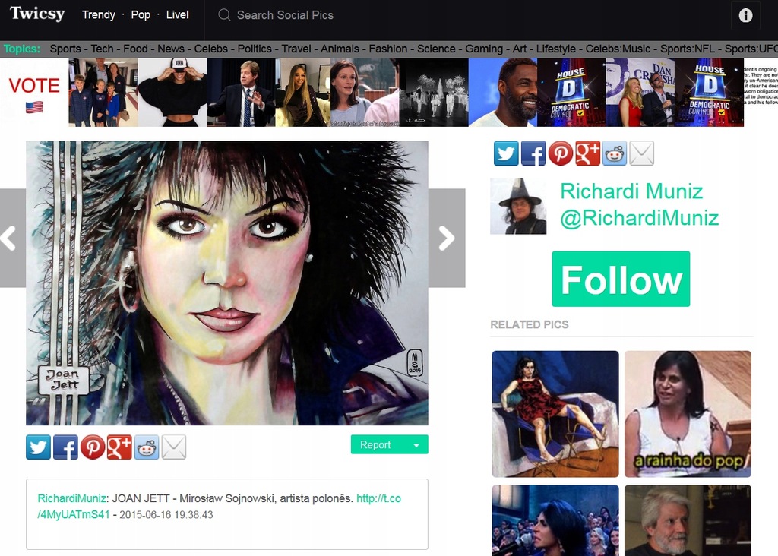Click the search magnifier icon
Viewport: 778px width, 556px height.
click(x=224, y=15)
